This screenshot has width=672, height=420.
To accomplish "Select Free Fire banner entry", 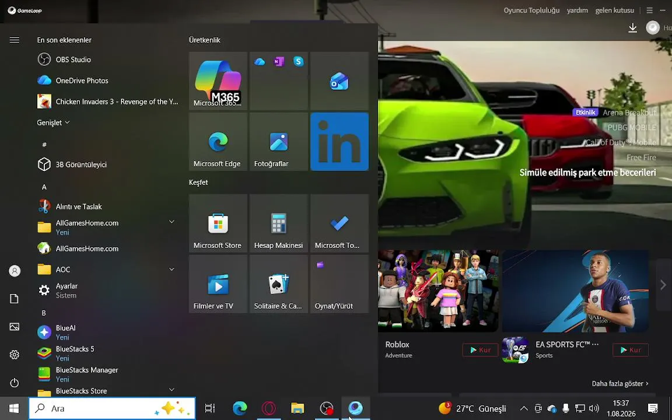I will pyautogui.click(x=641, y=157).
